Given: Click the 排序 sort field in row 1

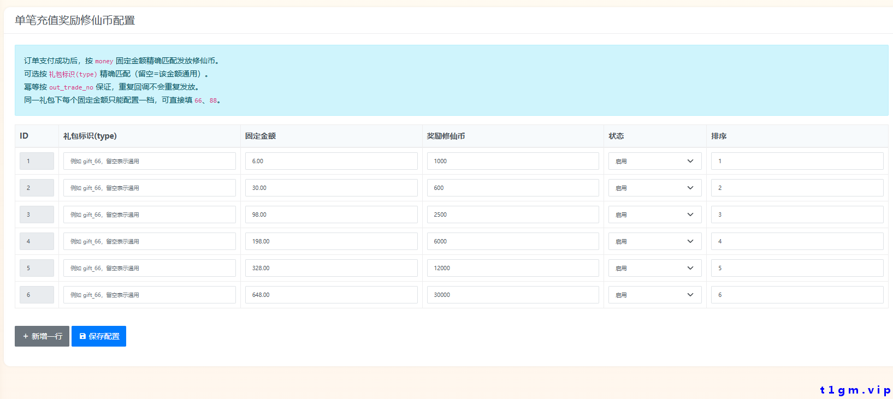Looking at the screenshot, I should click(x=797, y=161).
